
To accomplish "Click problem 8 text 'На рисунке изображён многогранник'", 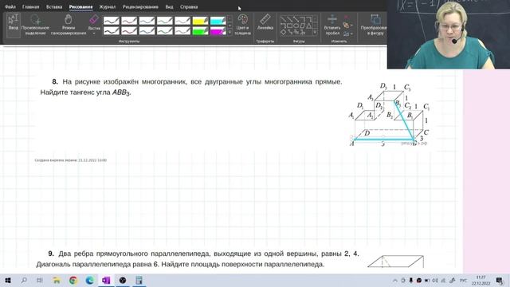I will tap(124, 81).
